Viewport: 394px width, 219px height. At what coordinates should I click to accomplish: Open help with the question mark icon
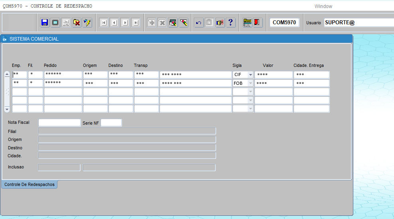[x=230, y=23]
